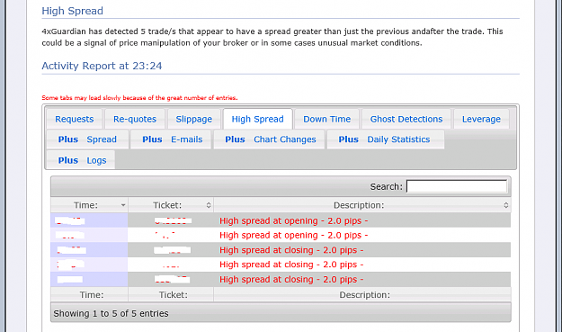Focus the Search input field
Image resolution: width=562 pixels, height=332 pixels.
[457, 186]
